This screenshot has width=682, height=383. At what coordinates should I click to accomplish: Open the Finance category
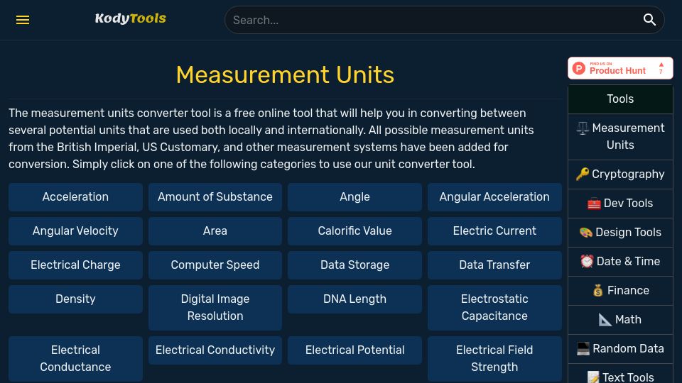(620, 291)
